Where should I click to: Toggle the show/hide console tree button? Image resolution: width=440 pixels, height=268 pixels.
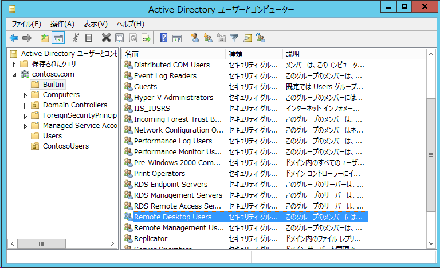58,38
